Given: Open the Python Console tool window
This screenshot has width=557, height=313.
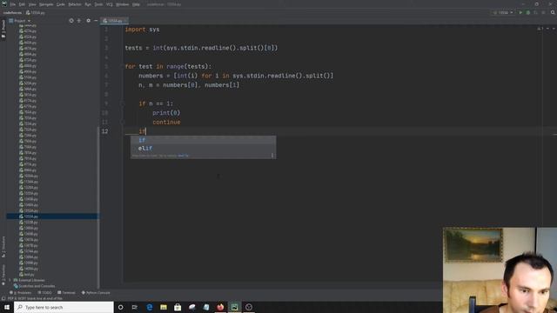Looking at the screenshot, I should tap(96, 293).
